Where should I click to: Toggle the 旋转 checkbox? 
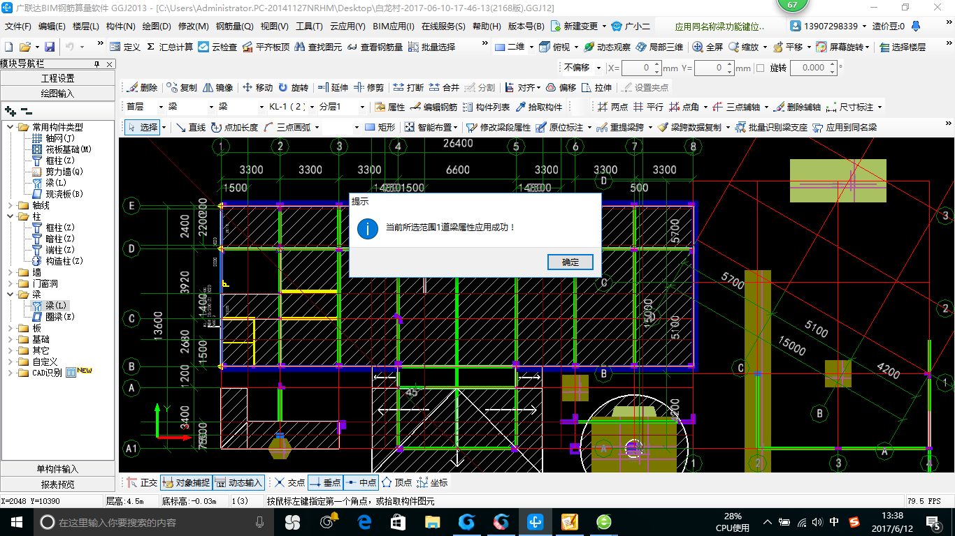point(760,68)
